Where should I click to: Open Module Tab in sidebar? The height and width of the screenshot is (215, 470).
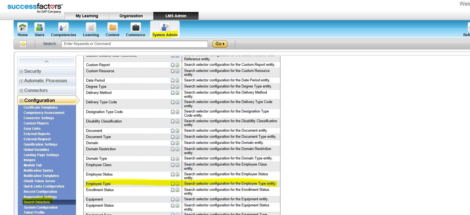pyautogui.click(x=33, y=165)
